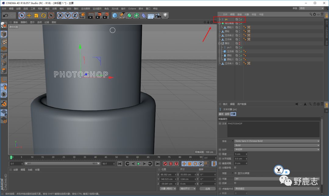The height and width of the screenshot is (196, 329).
Task: Open the 运动图形 menu
Action: click(97, 9)
